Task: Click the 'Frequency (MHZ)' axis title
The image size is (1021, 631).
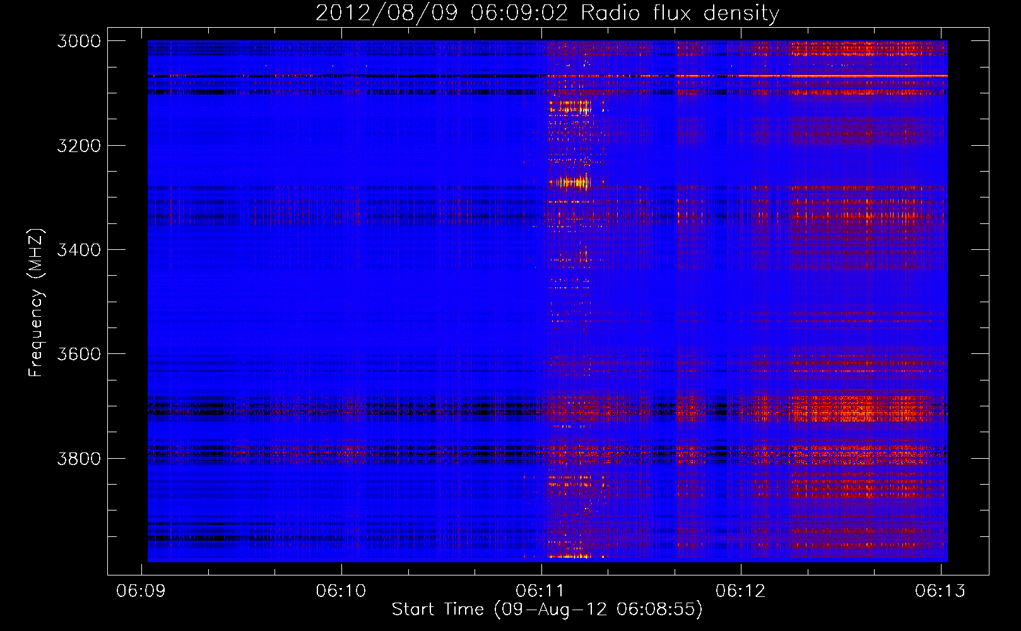Action: pyautogui.click(x=36, y=303)
